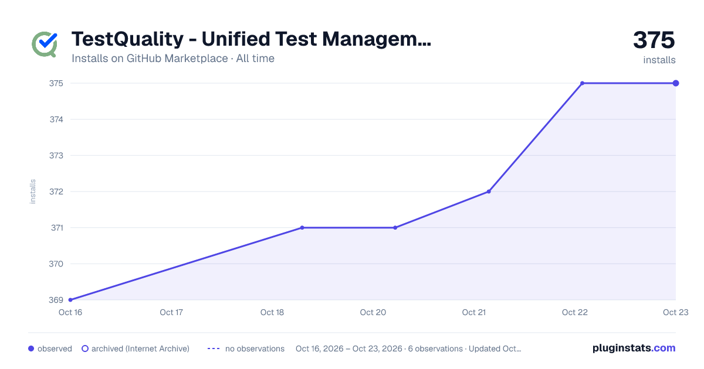Click the 'no observations' legend label

click(x=255, y=348)
